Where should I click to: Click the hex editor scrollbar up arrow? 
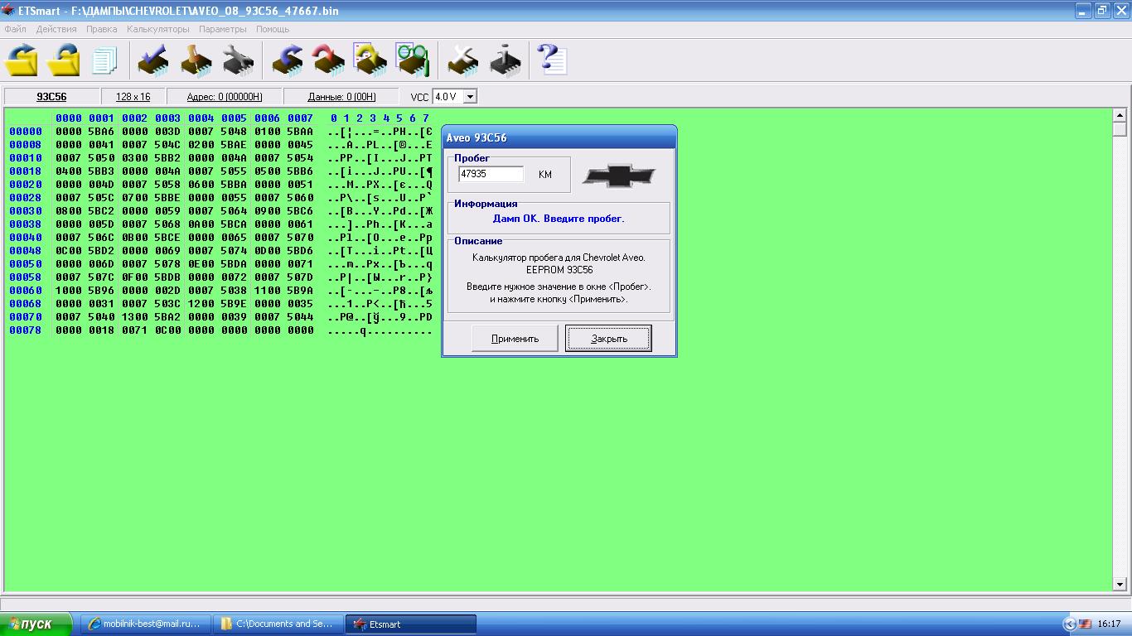[1120, 115]
